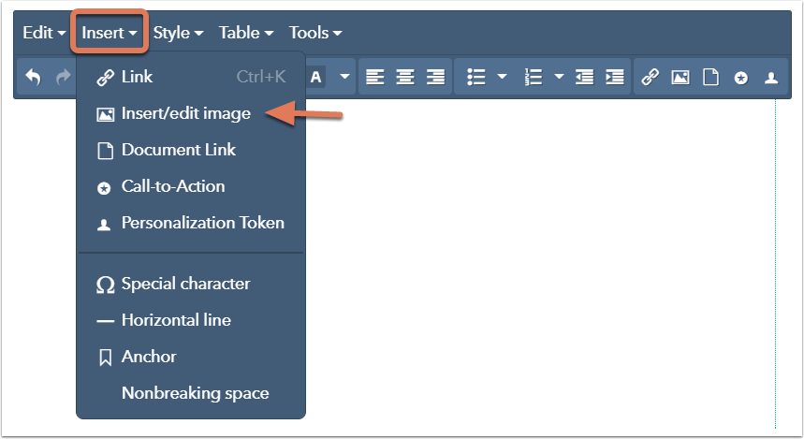Screen dimensions: 804x439
Task: Select Nonbreaking space menu entry
Action: (x=191, y=393)
